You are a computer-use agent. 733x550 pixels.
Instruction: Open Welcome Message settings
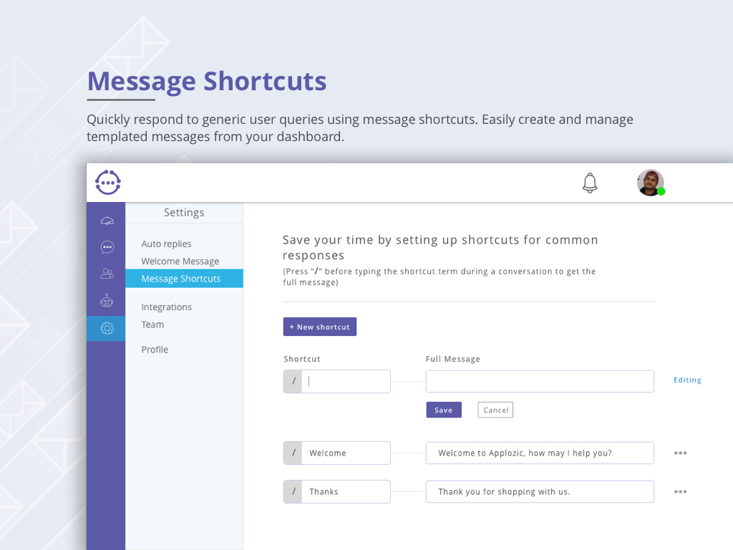point(180,261)
